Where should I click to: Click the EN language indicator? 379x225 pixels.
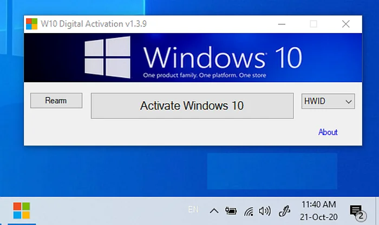tap(193, 209)
